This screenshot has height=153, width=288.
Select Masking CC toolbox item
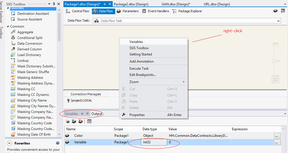click(x=26, y=89)
